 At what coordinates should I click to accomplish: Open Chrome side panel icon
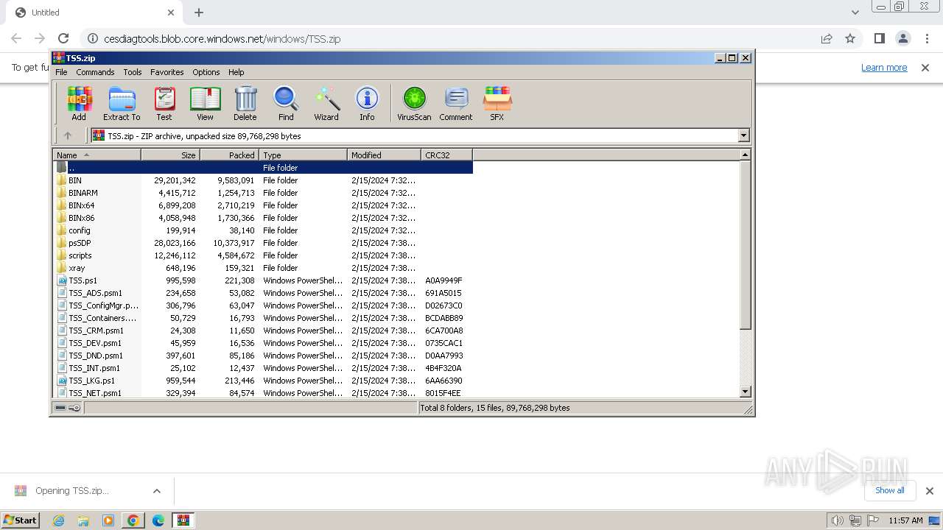879,38
